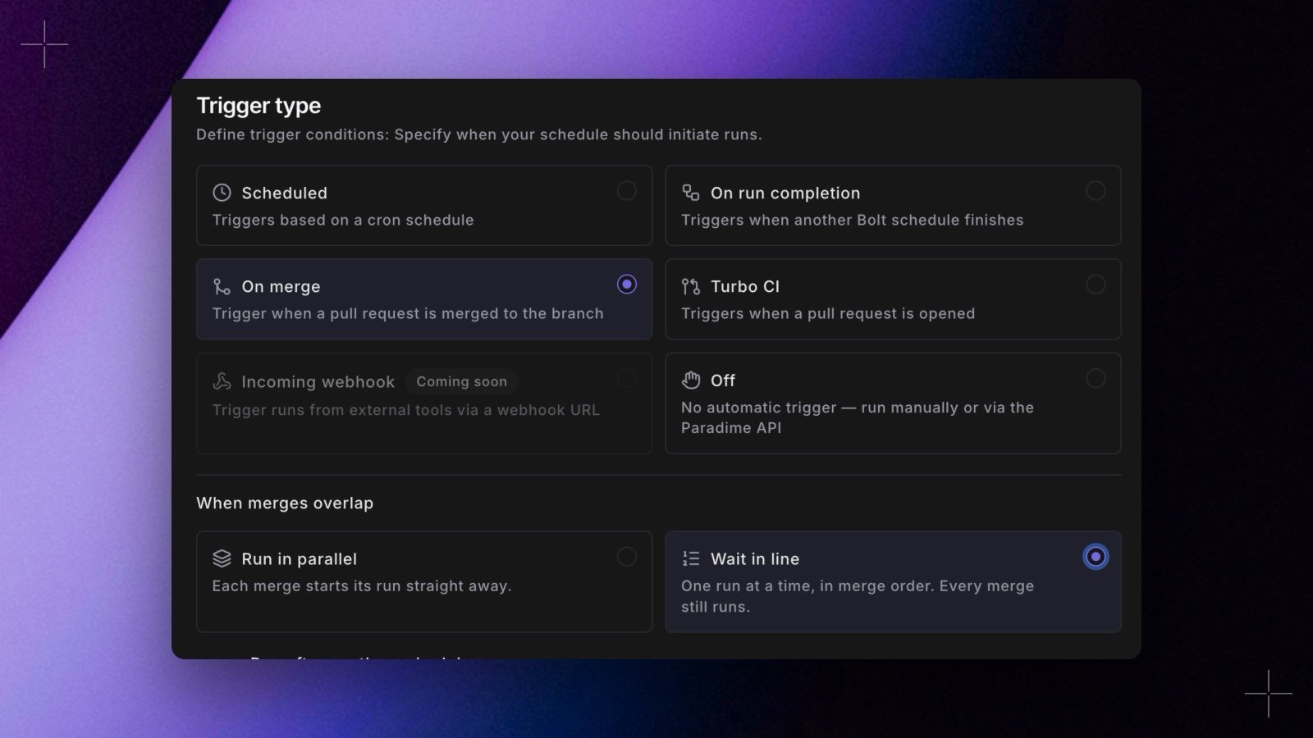Click the Run in parallel option title
The height and width of the screenshot is (738, 1313).
pyautogui.click(x=299, y=558)
